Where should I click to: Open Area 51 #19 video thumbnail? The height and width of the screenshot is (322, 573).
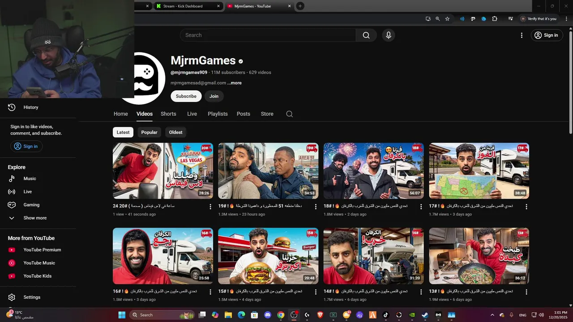pyautogui.click(x=268, y=171)
